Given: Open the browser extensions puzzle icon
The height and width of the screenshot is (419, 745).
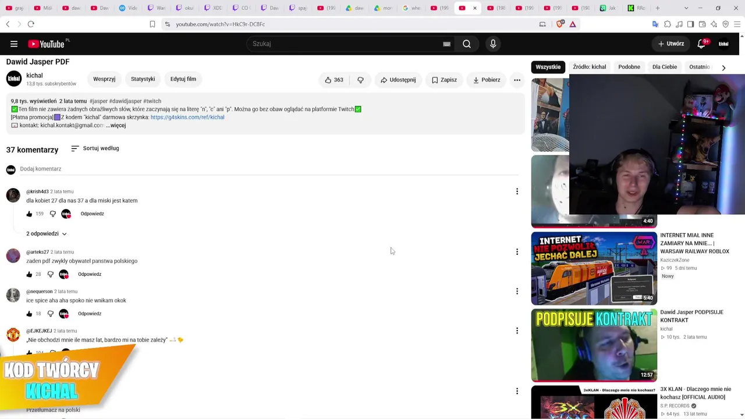Looking at the screenshot, I should [x=668, y=24].
